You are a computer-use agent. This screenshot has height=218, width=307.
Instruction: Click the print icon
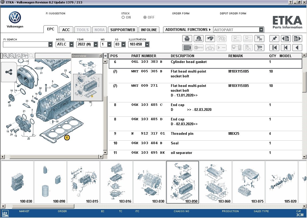pos(187,38)
